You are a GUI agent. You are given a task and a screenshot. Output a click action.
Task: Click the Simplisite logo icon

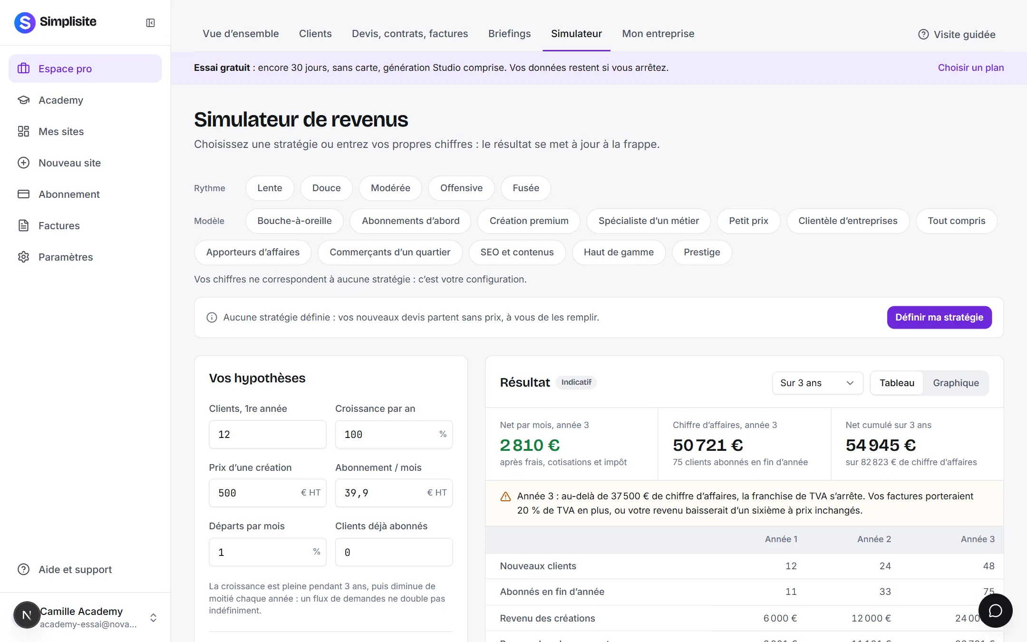click(25, 22)
